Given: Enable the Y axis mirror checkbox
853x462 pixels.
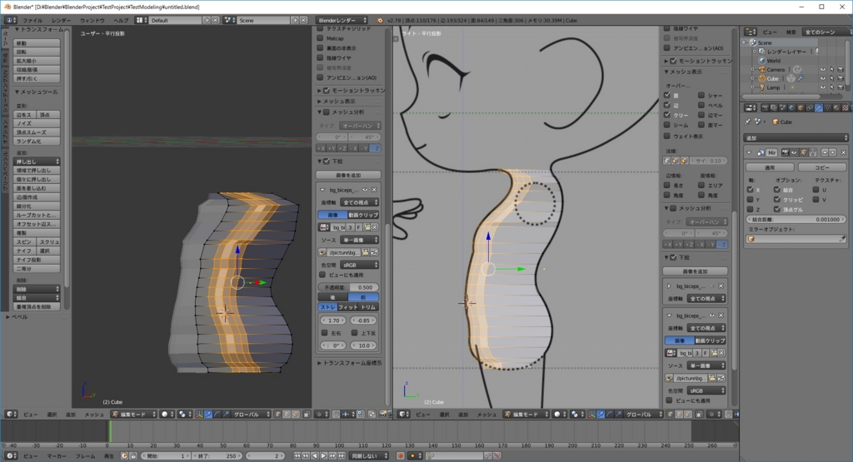Looking at the screenshot, I should [x=751, y=200].
